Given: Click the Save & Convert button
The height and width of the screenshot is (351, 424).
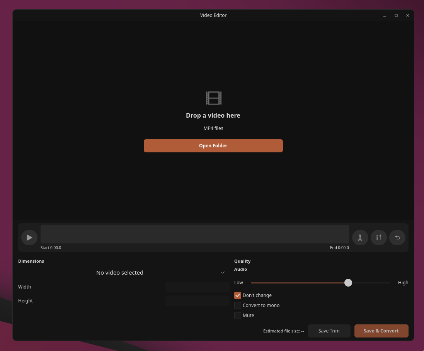Looking at the screenshot, I should tap(381, 331).
